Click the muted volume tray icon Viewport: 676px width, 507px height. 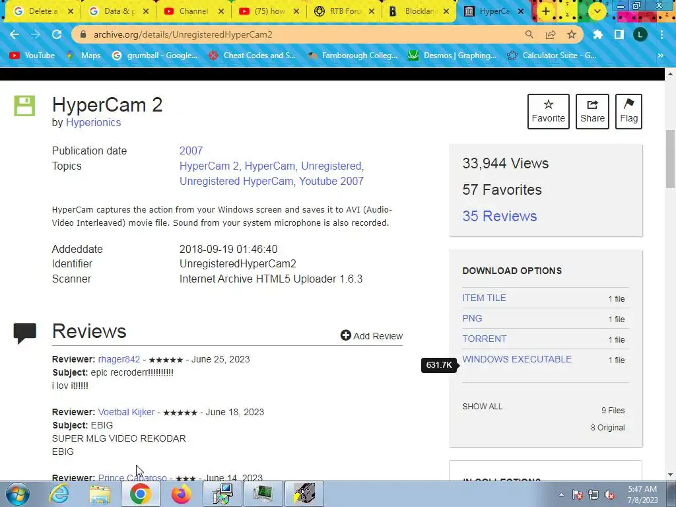609,495
